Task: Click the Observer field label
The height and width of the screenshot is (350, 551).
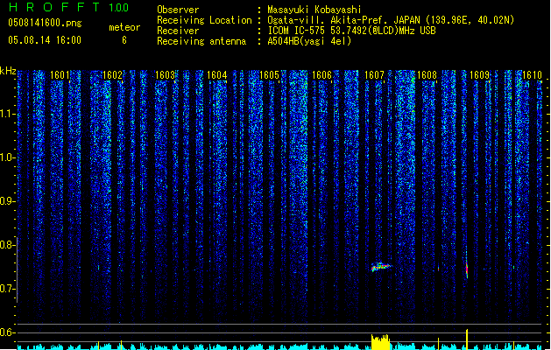Action: (178, 10)
